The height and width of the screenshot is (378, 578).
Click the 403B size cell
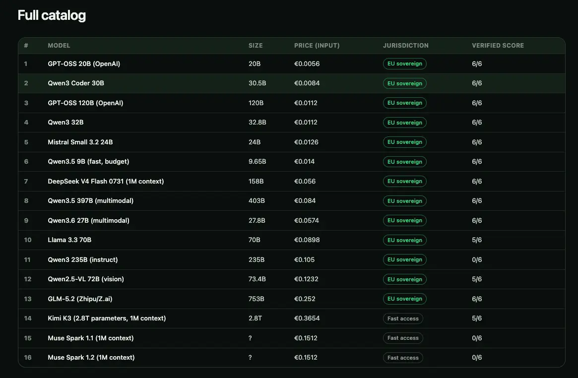[x=257, y=201]
